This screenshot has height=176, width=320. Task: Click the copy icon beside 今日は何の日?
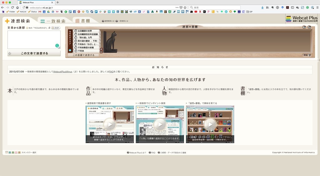49,28
